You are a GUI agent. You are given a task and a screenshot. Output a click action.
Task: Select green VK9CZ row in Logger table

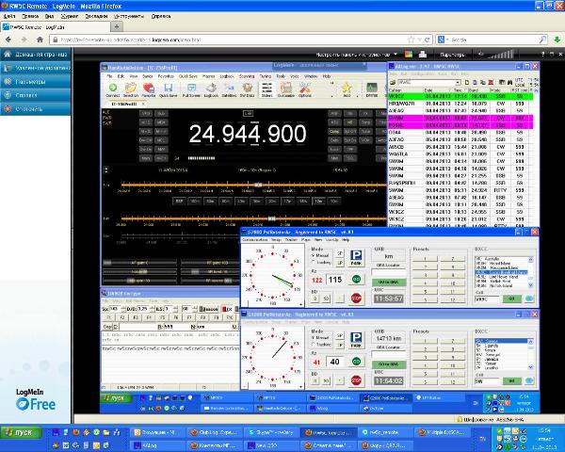click(x=460, y=96)
